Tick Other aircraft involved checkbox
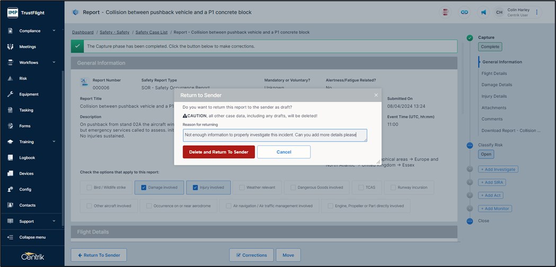This screenshot has width=556, height=267. (89, 206)
